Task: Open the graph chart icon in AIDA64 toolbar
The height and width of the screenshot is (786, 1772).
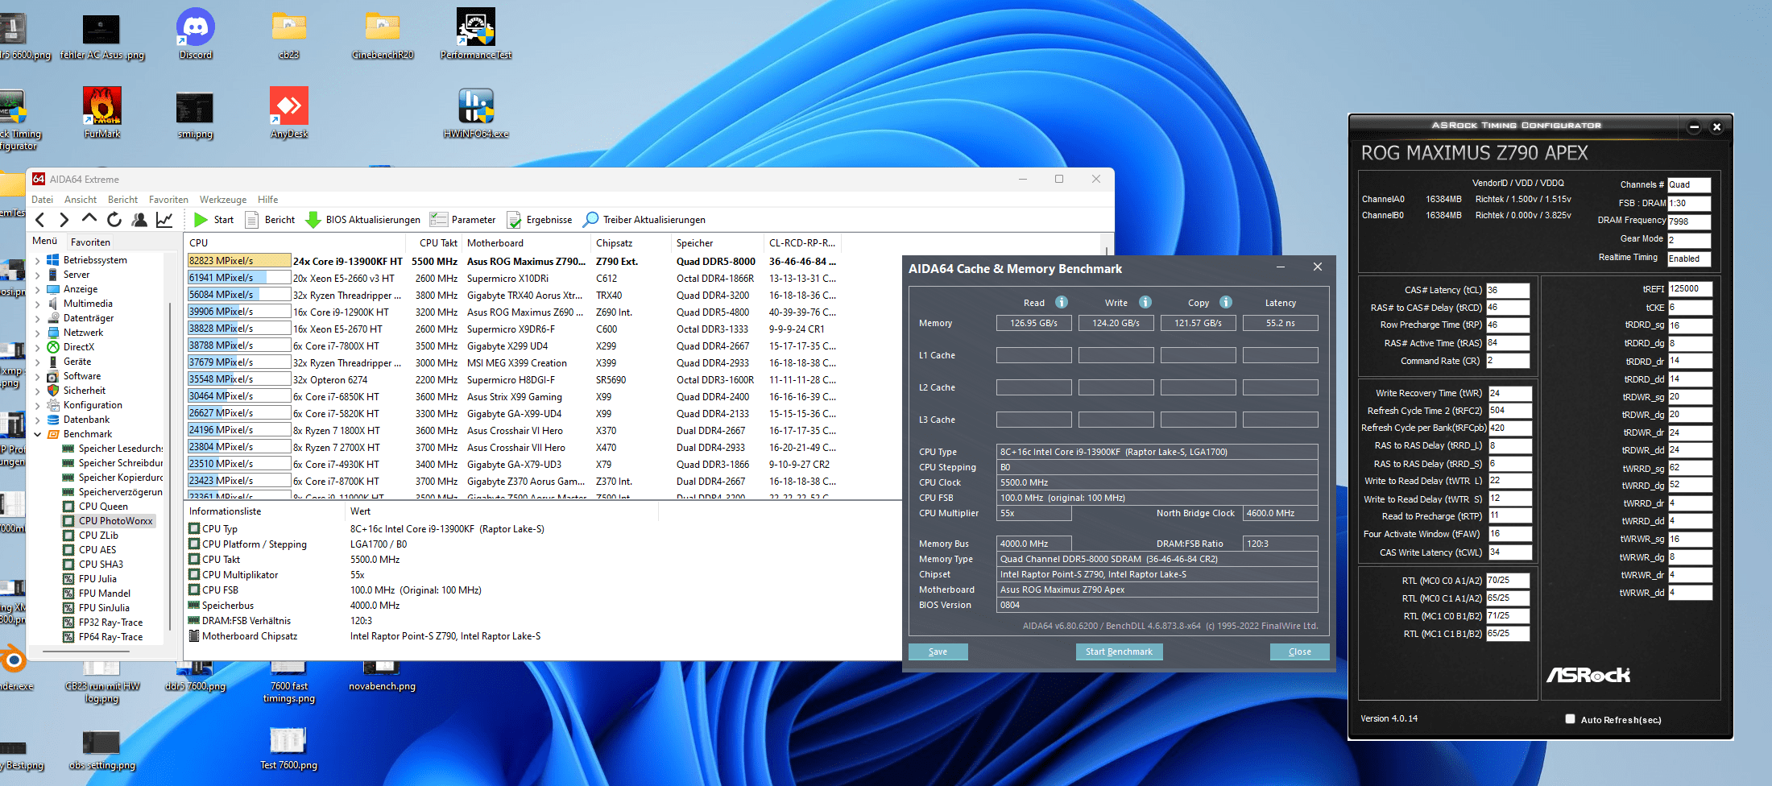Action: [x=164, y=220]
